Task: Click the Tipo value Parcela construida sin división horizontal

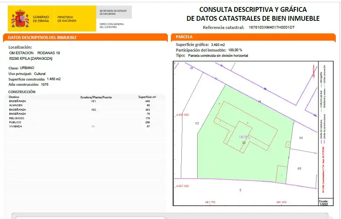Action: [218, 56]
